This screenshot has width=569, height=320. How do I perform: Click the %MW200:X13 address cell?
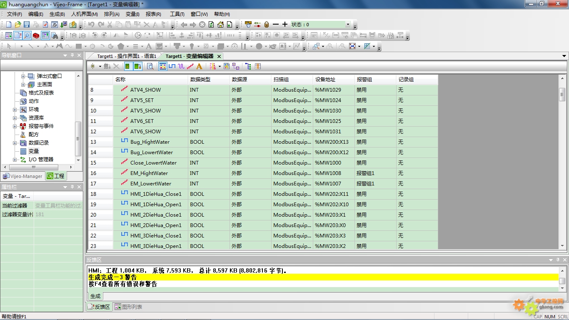click(x=334, y=142)
